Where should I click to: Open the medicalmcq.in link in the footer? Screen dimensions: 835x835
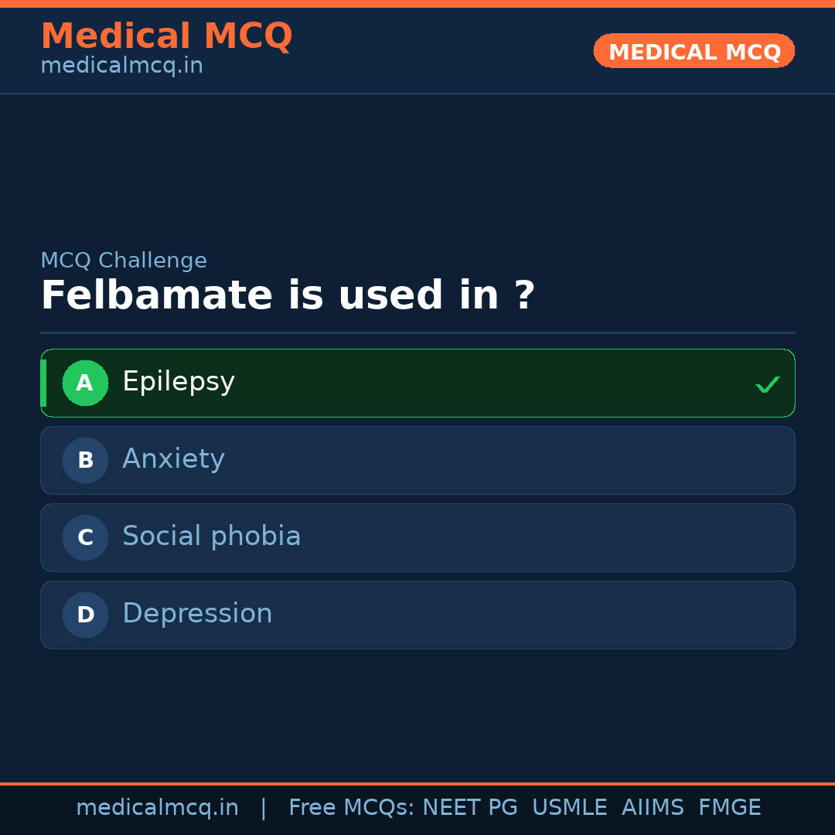point(157,808)
